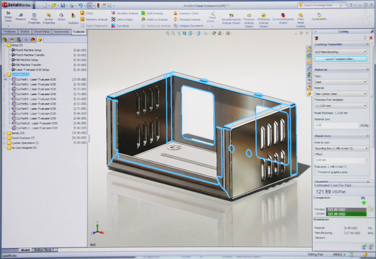Run the Geometry Analysis tool
The width and height of the screenshot is (376, 259).
[x=93, y=19]
